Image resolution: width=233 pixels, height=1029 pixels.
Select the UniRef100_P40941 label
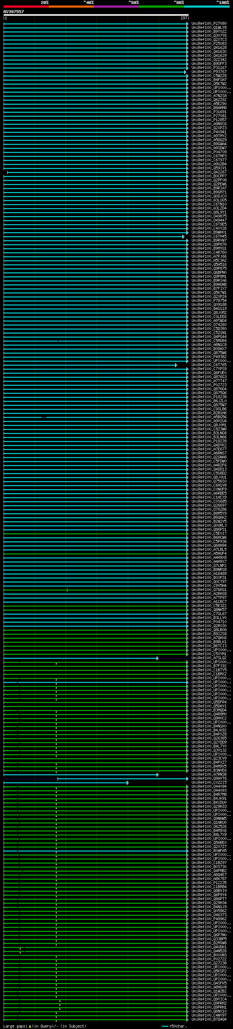click(x=209, y=132)
